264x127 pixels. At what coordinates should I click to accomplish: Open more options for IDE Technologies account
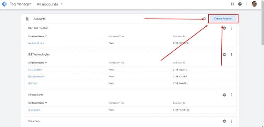coord(232,54)
